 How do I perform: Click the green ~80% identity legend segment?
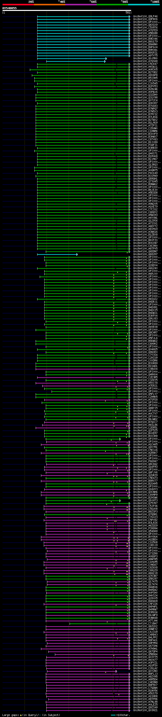click(112, 5)
